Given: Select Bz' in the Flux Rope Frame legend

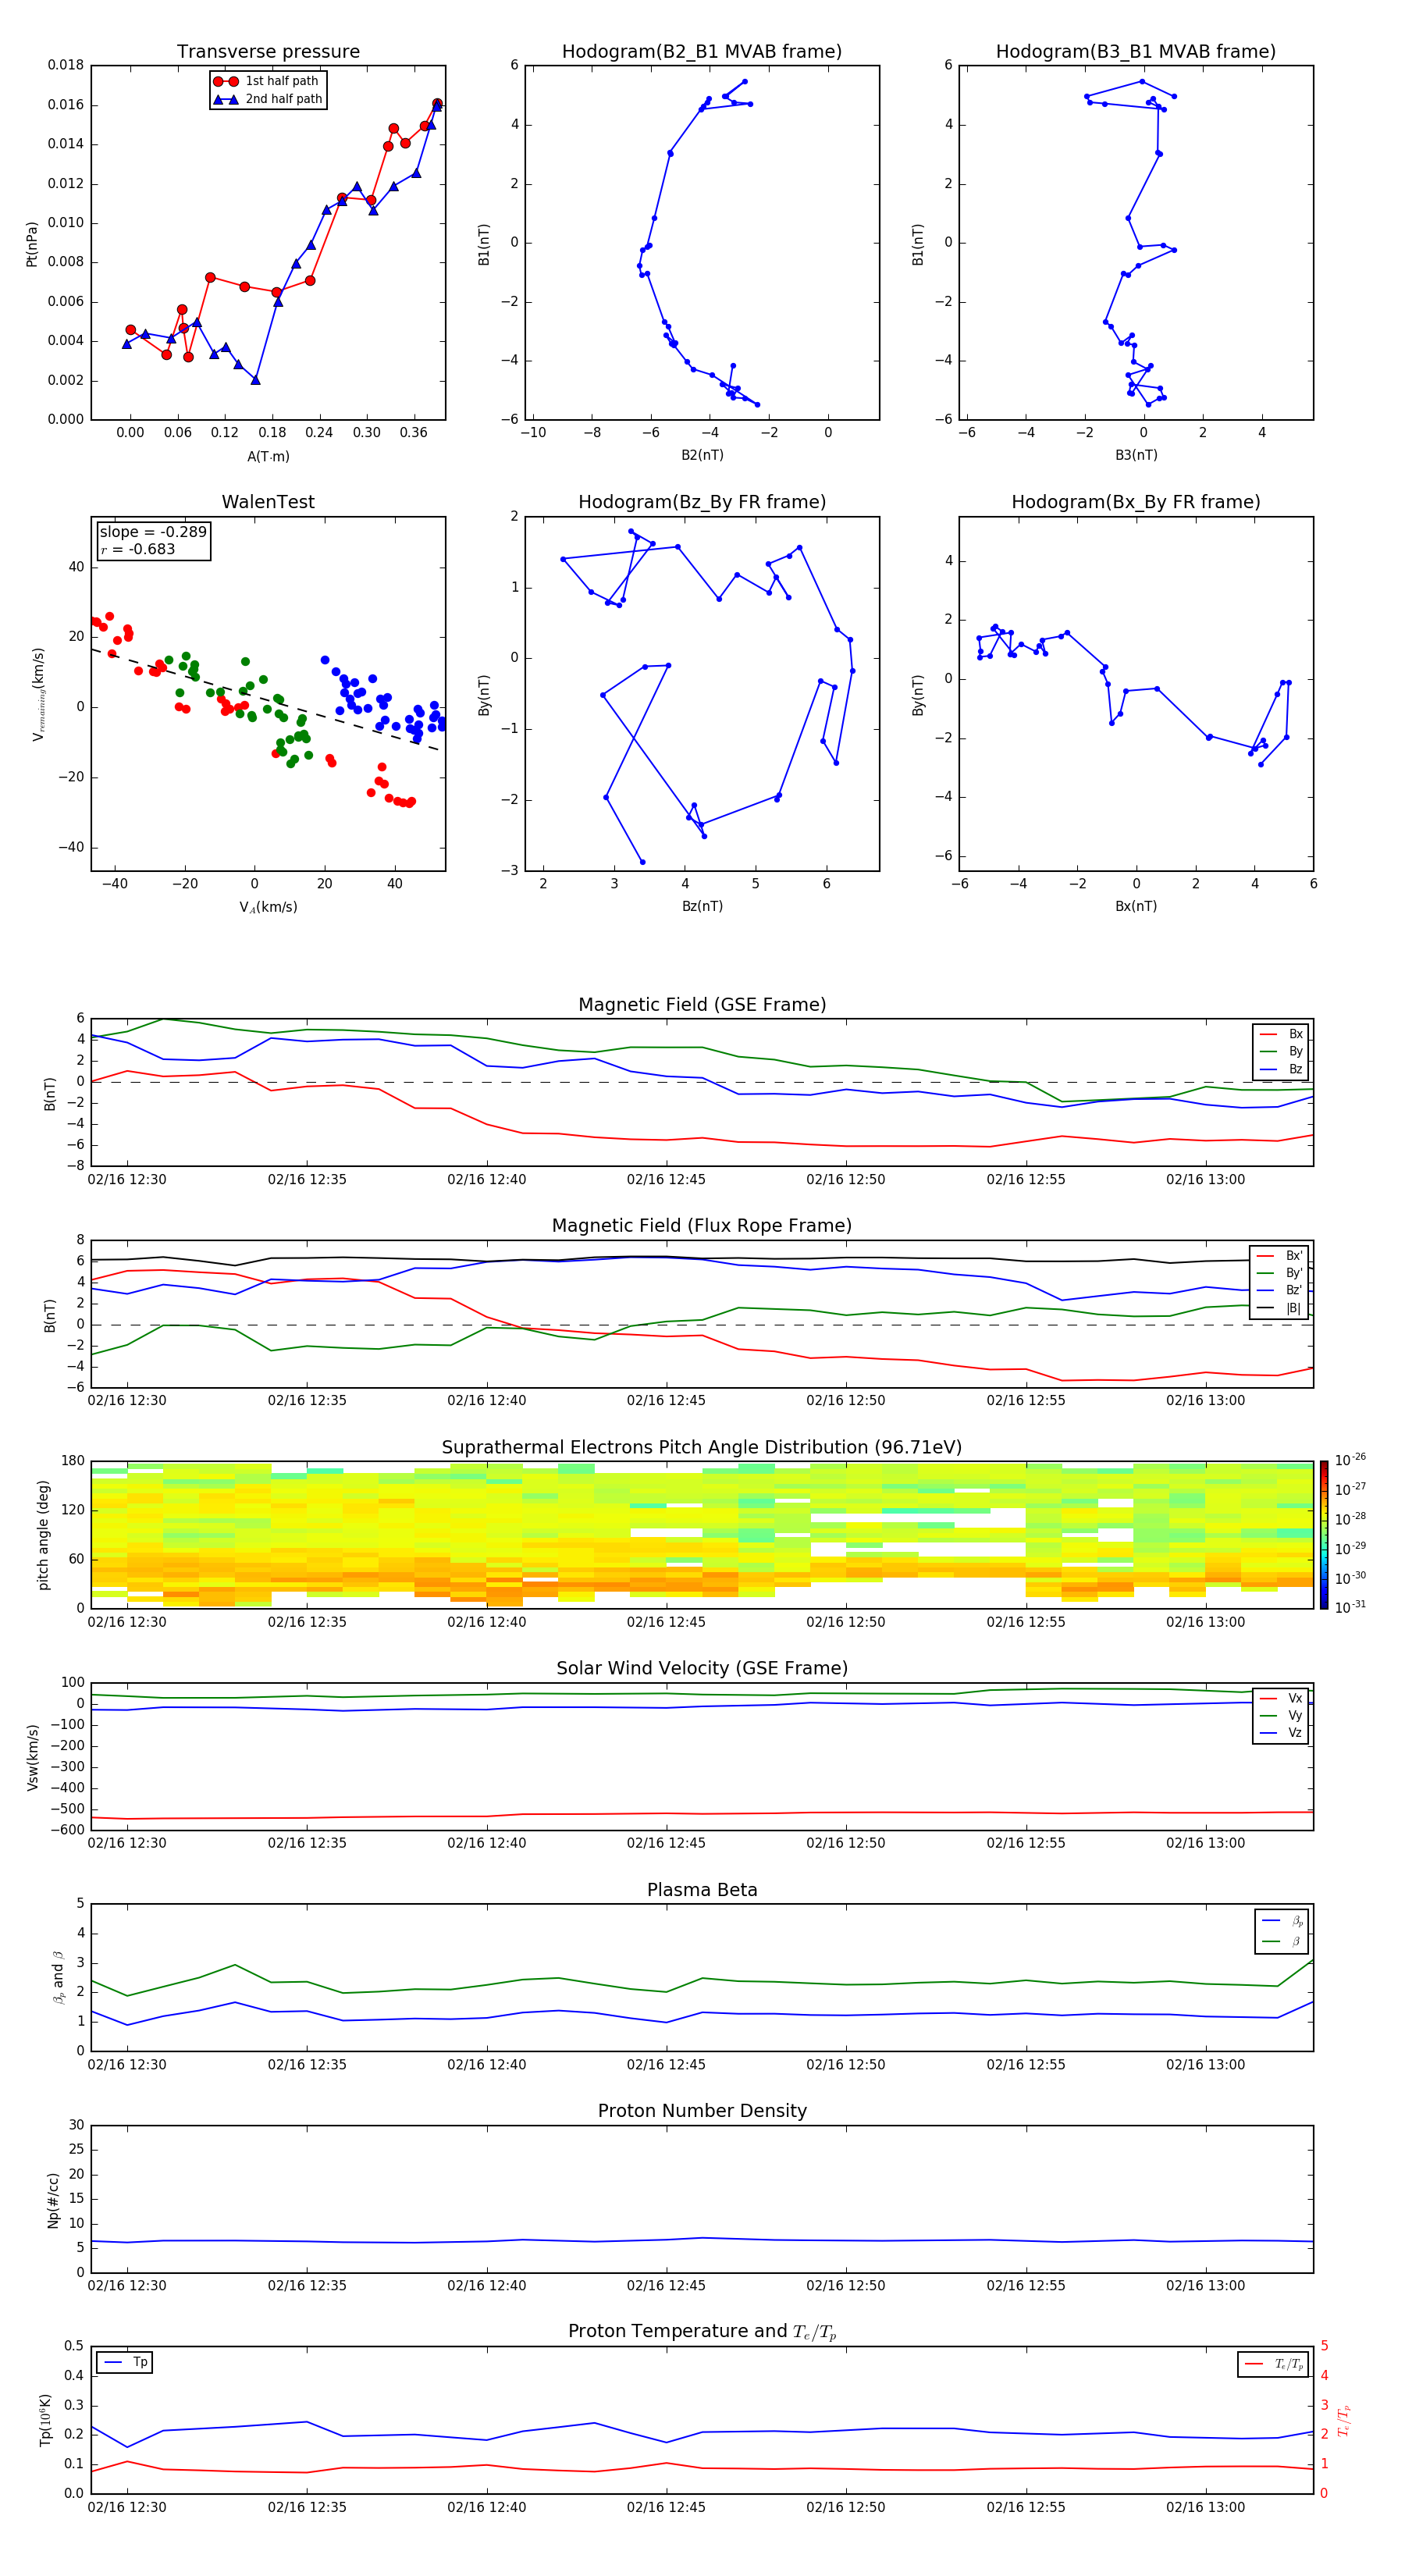Looking at the screenshot, I should pos(1280,1291).
